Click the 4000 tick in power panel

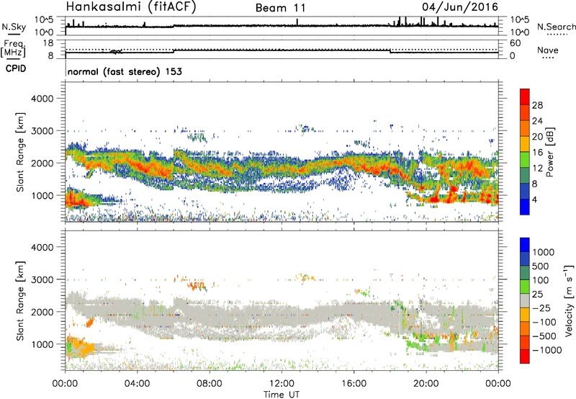(x=42, y=99)
